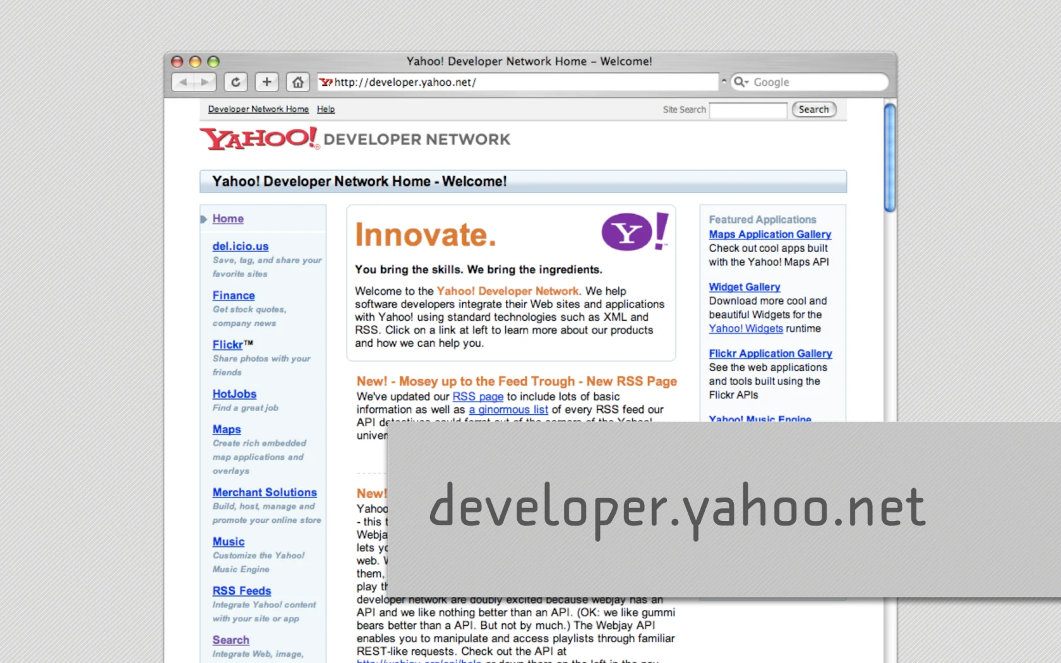Open the Flickr sidebar link
The width and height of the screenshot is (1061, 663).
tap(227, 345)
